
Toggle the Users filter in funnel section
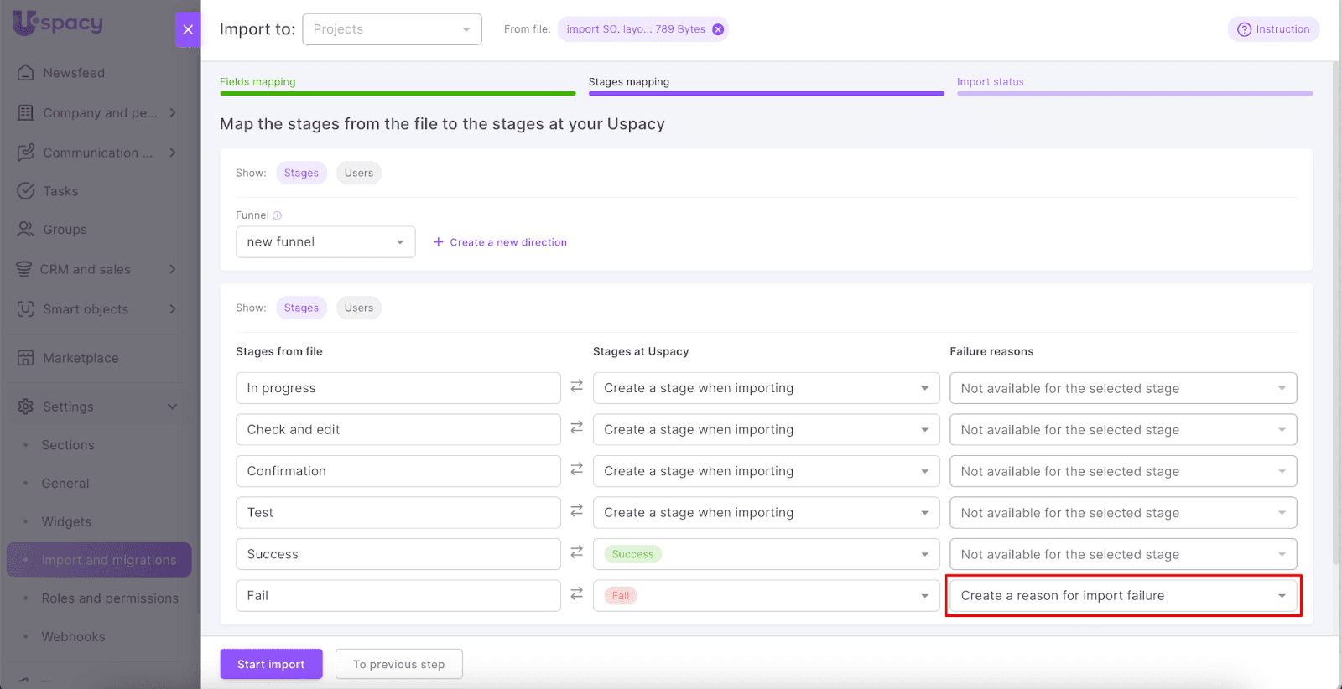click(x=358, y=174)
